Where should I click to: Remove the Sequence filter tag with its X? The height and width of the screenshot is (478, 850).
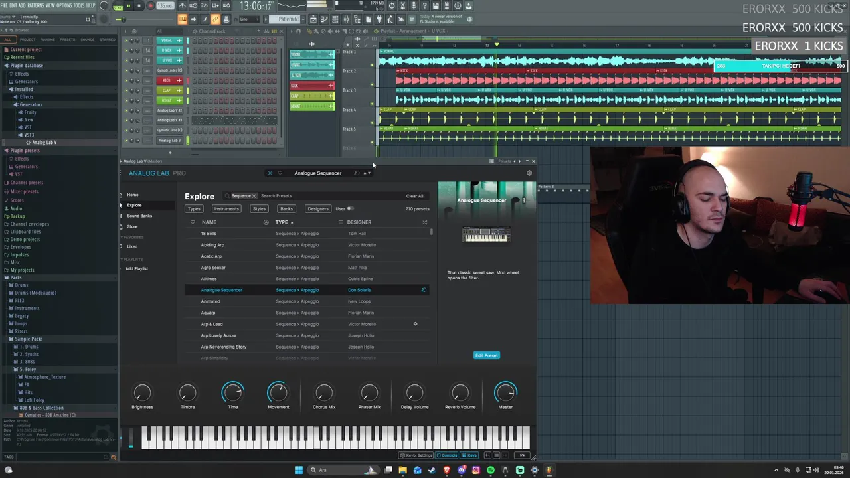254,196
